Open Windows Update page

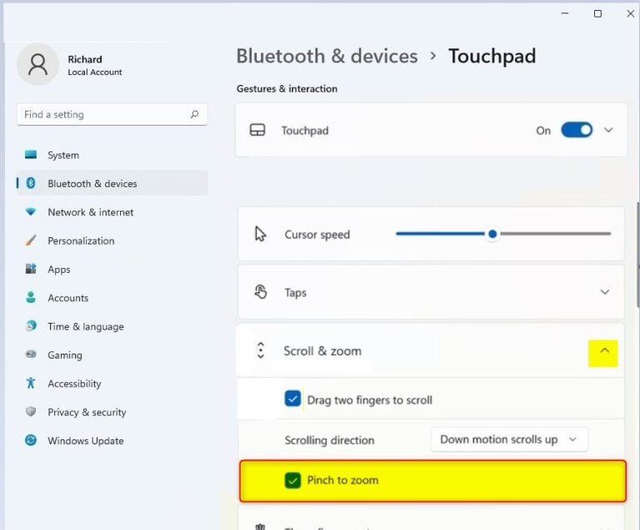coord(112,440)
